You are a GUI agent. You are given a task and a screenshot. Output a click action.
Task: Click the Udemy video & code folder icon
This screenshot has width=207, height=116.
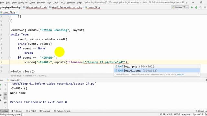(x=24, y=7)
